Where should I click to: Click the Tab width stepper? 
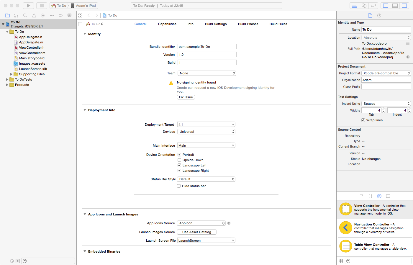click(x=383, y=110)
